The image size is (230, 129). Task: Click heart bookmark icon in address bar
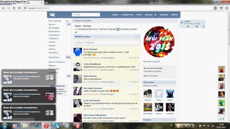pos(221,8)
